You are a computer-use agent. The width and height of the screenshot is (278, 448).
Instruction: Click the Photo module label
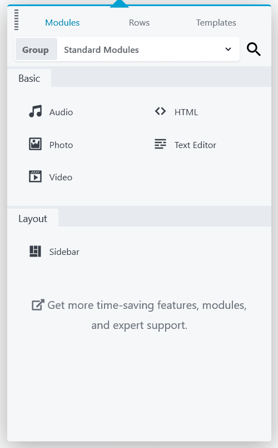61,145
